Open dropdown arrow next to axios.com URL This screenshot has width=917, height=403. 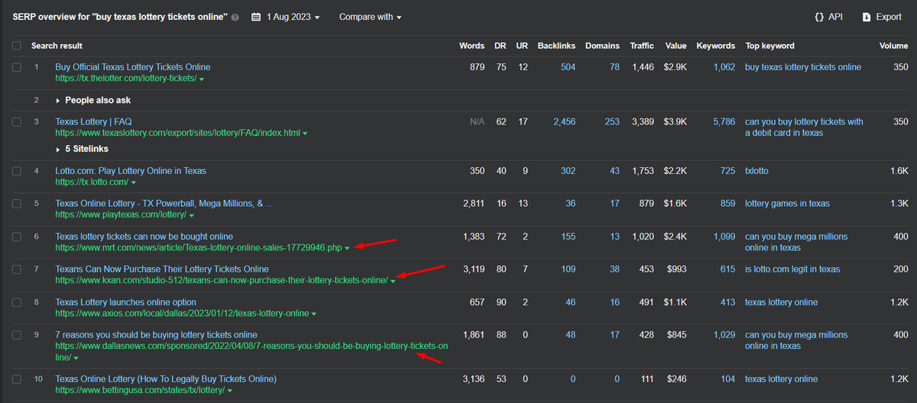313,314
